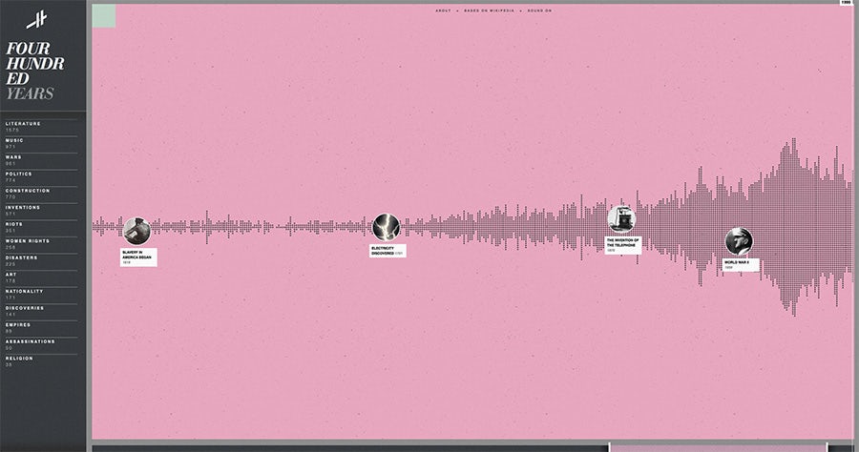Click the World War II label card

coord(741,264)
